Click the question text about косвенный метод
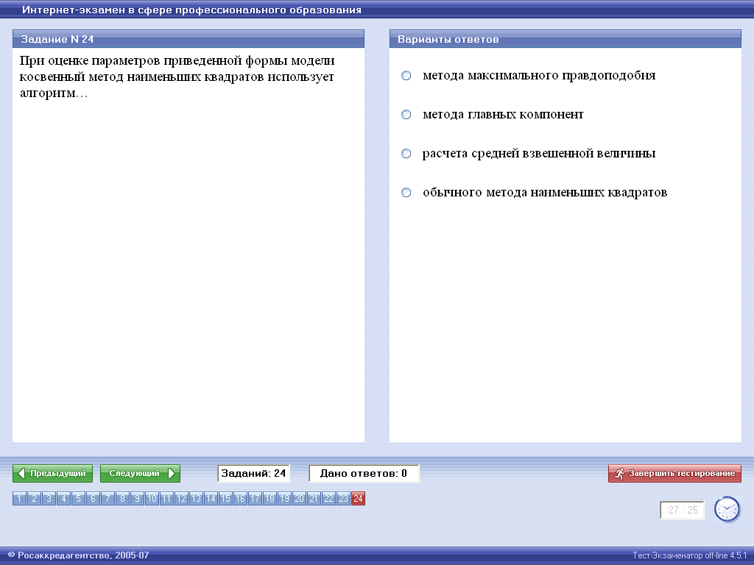 177,77
